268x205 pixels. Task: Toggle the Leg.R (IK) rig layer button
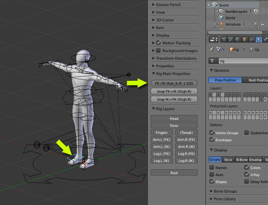point(186,161)
